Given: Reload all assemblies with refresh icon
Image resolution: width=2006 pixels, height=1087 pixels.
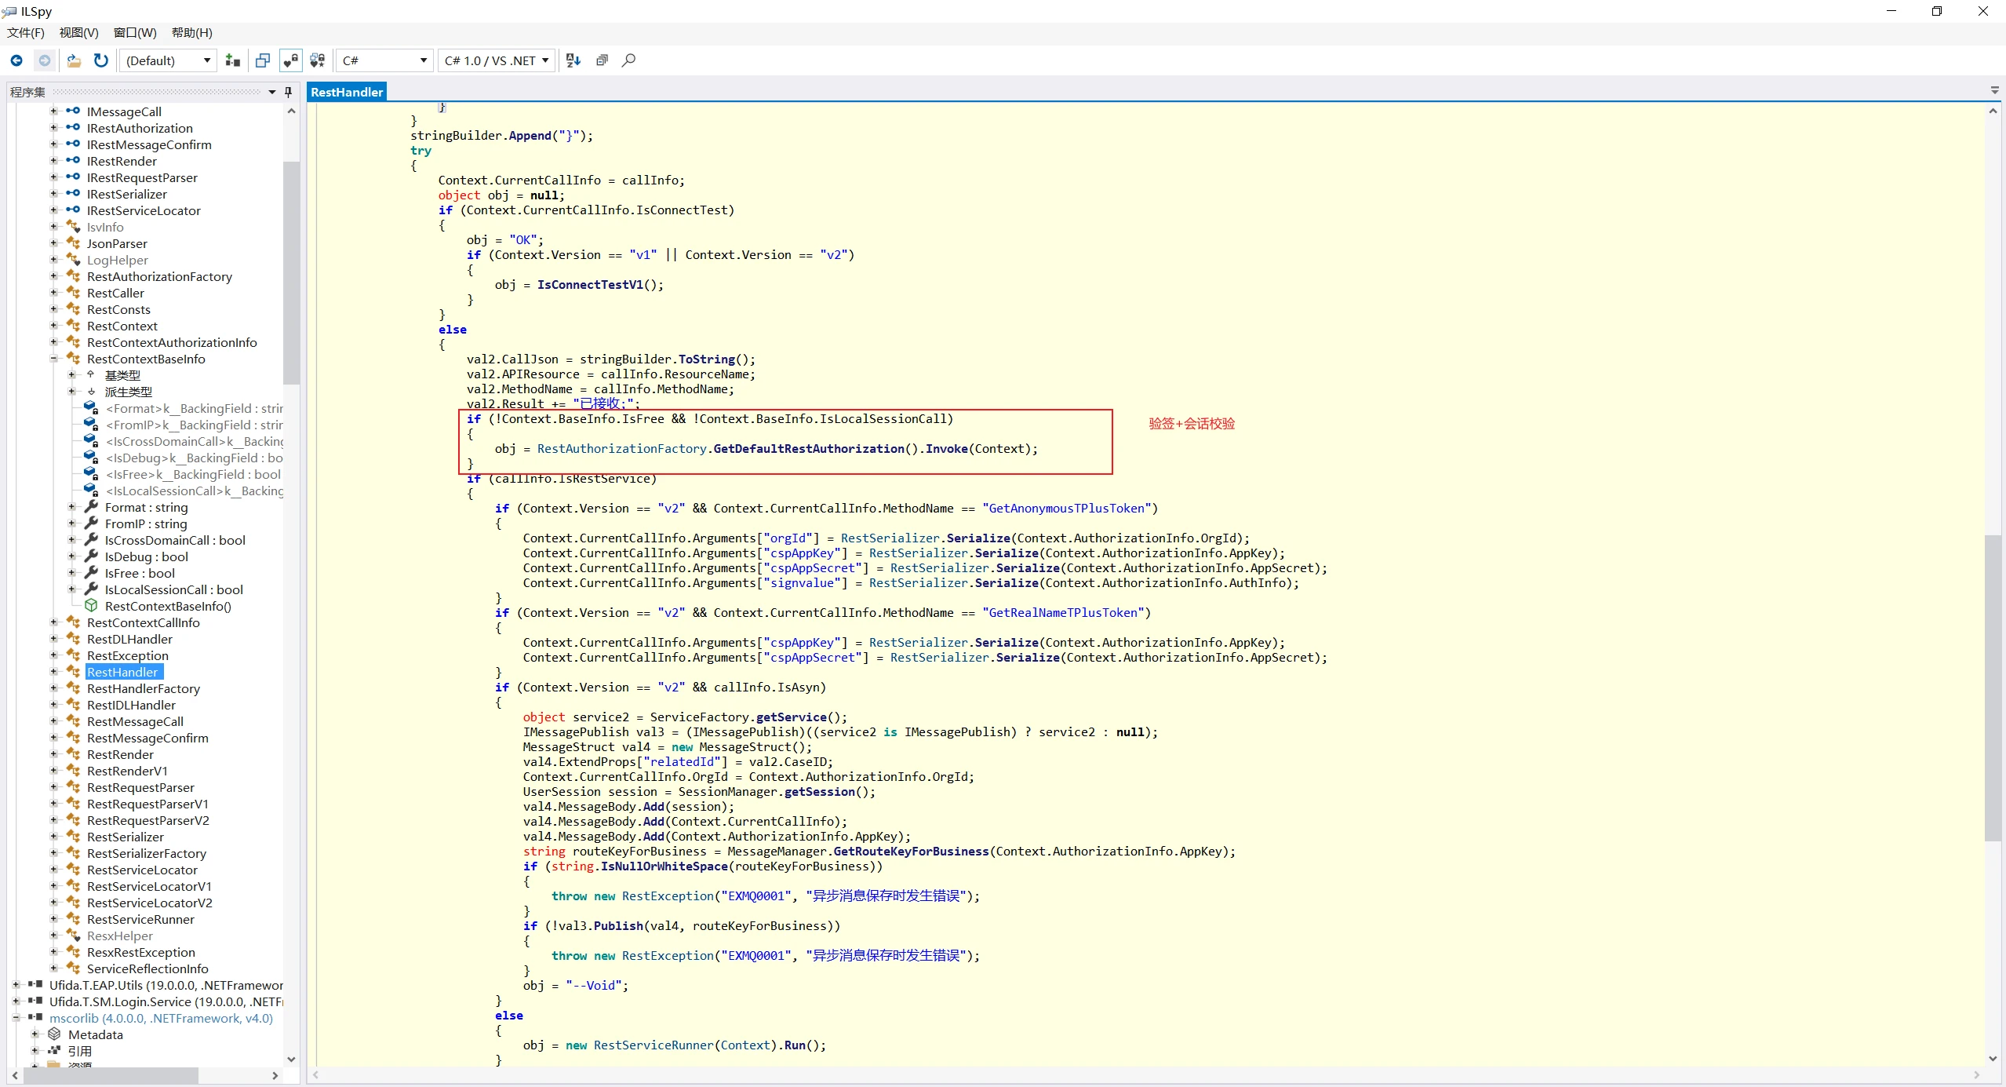Looking at the screenshot, I should (100, 60).
